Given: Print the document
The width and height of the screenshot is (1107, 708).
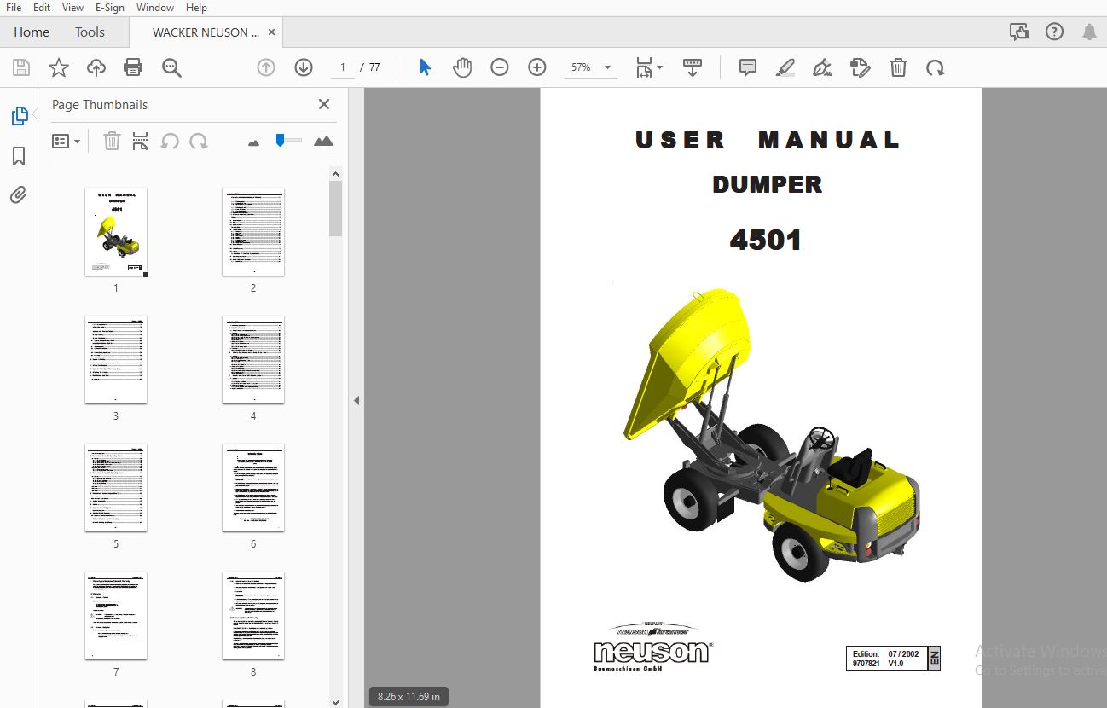Looking at the screenshot, I should coord(133,68).
